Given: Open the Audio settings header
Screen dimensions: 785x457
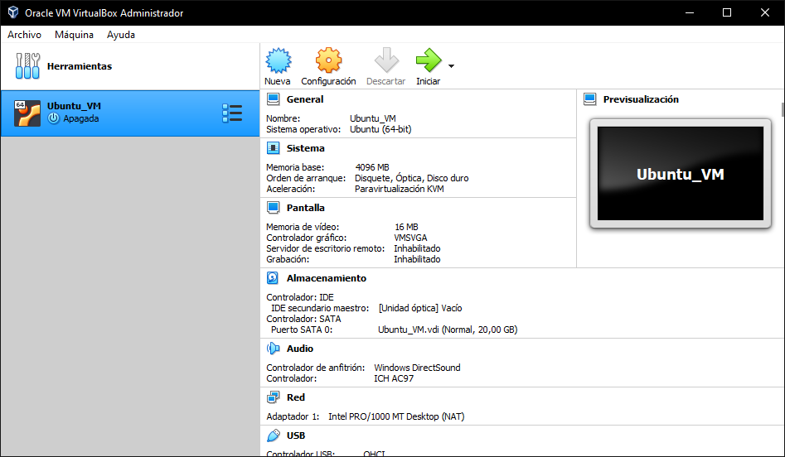Looking at the screenshot, I should (300, 349).
